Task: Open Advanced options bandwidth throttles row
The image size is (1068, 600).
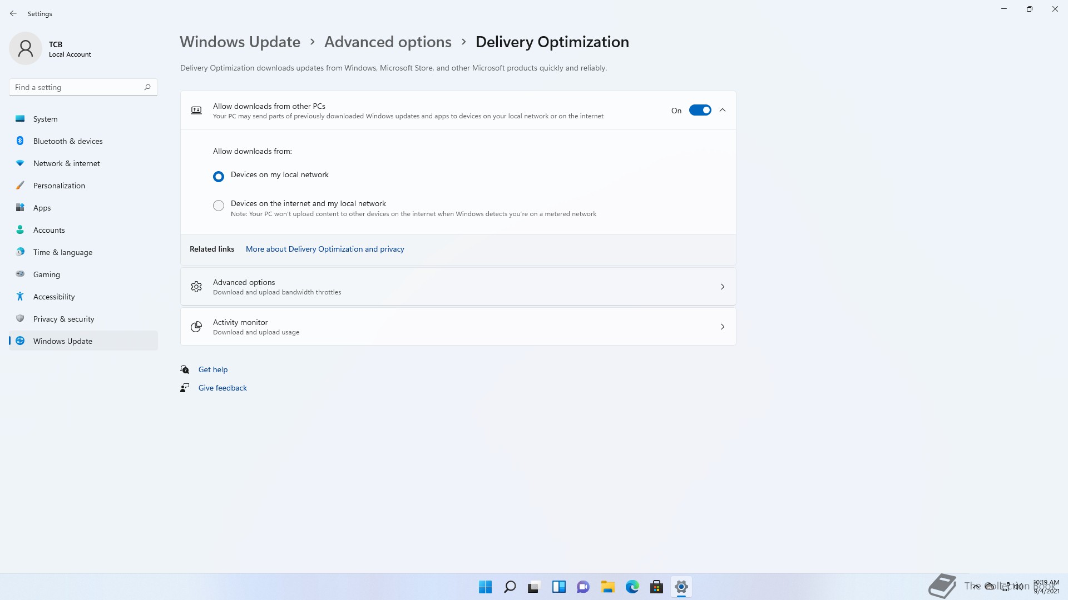Action: pos(458,287)
